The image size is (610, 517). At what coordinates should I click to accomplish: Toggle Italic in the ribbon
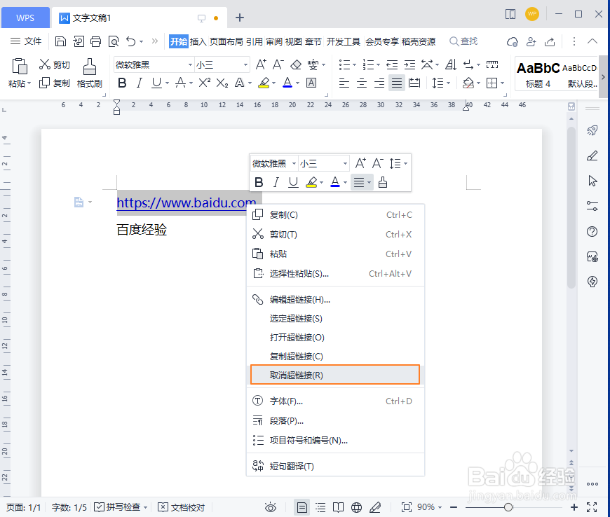(x=140, y=83)
